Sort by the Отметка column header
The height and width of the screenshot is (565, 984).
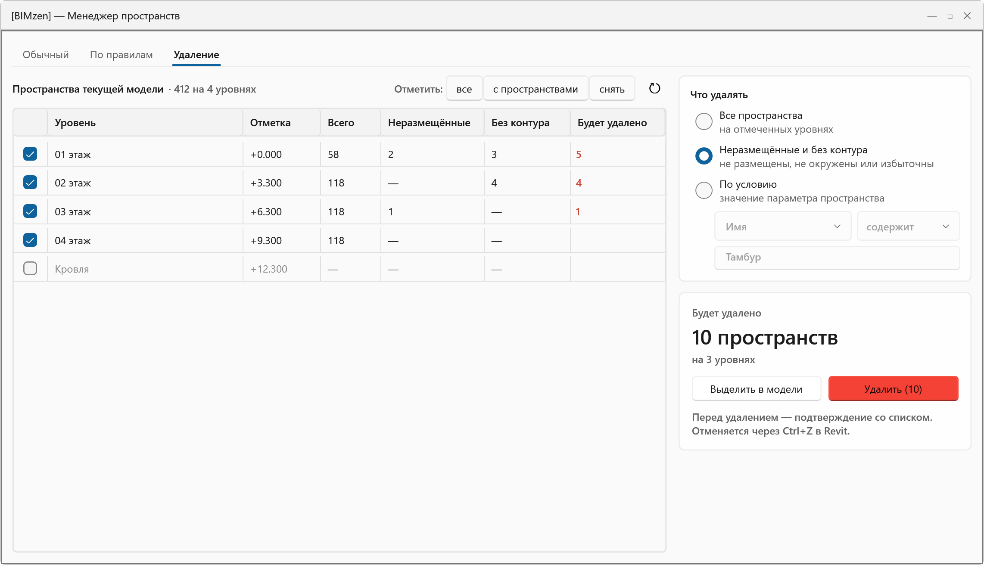pos(282,123)
